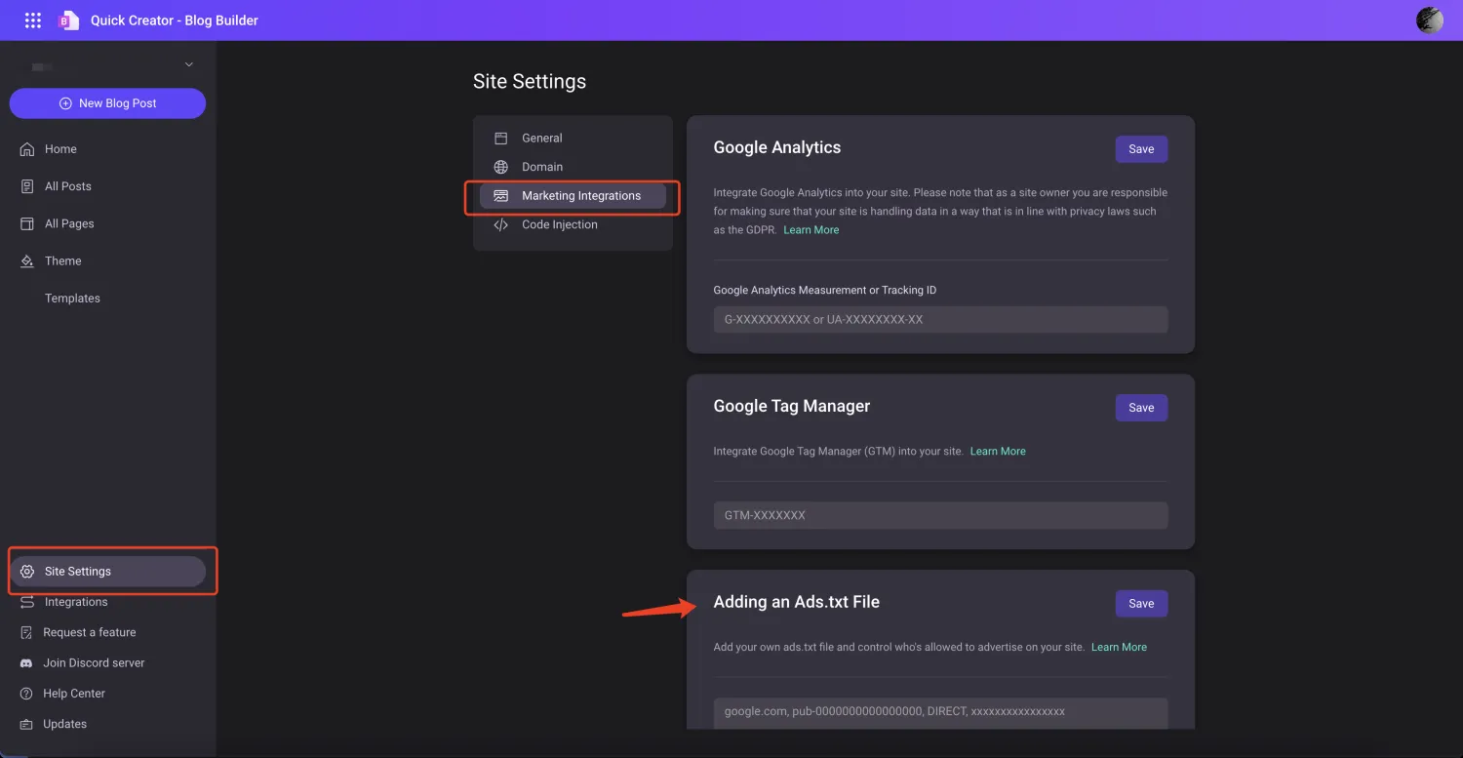
Task: Open Templates in the sidebar
Action: [x=72, y=299]
